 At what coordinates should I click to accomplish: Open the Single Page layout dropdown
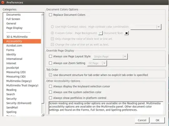(x=110, y=56)
